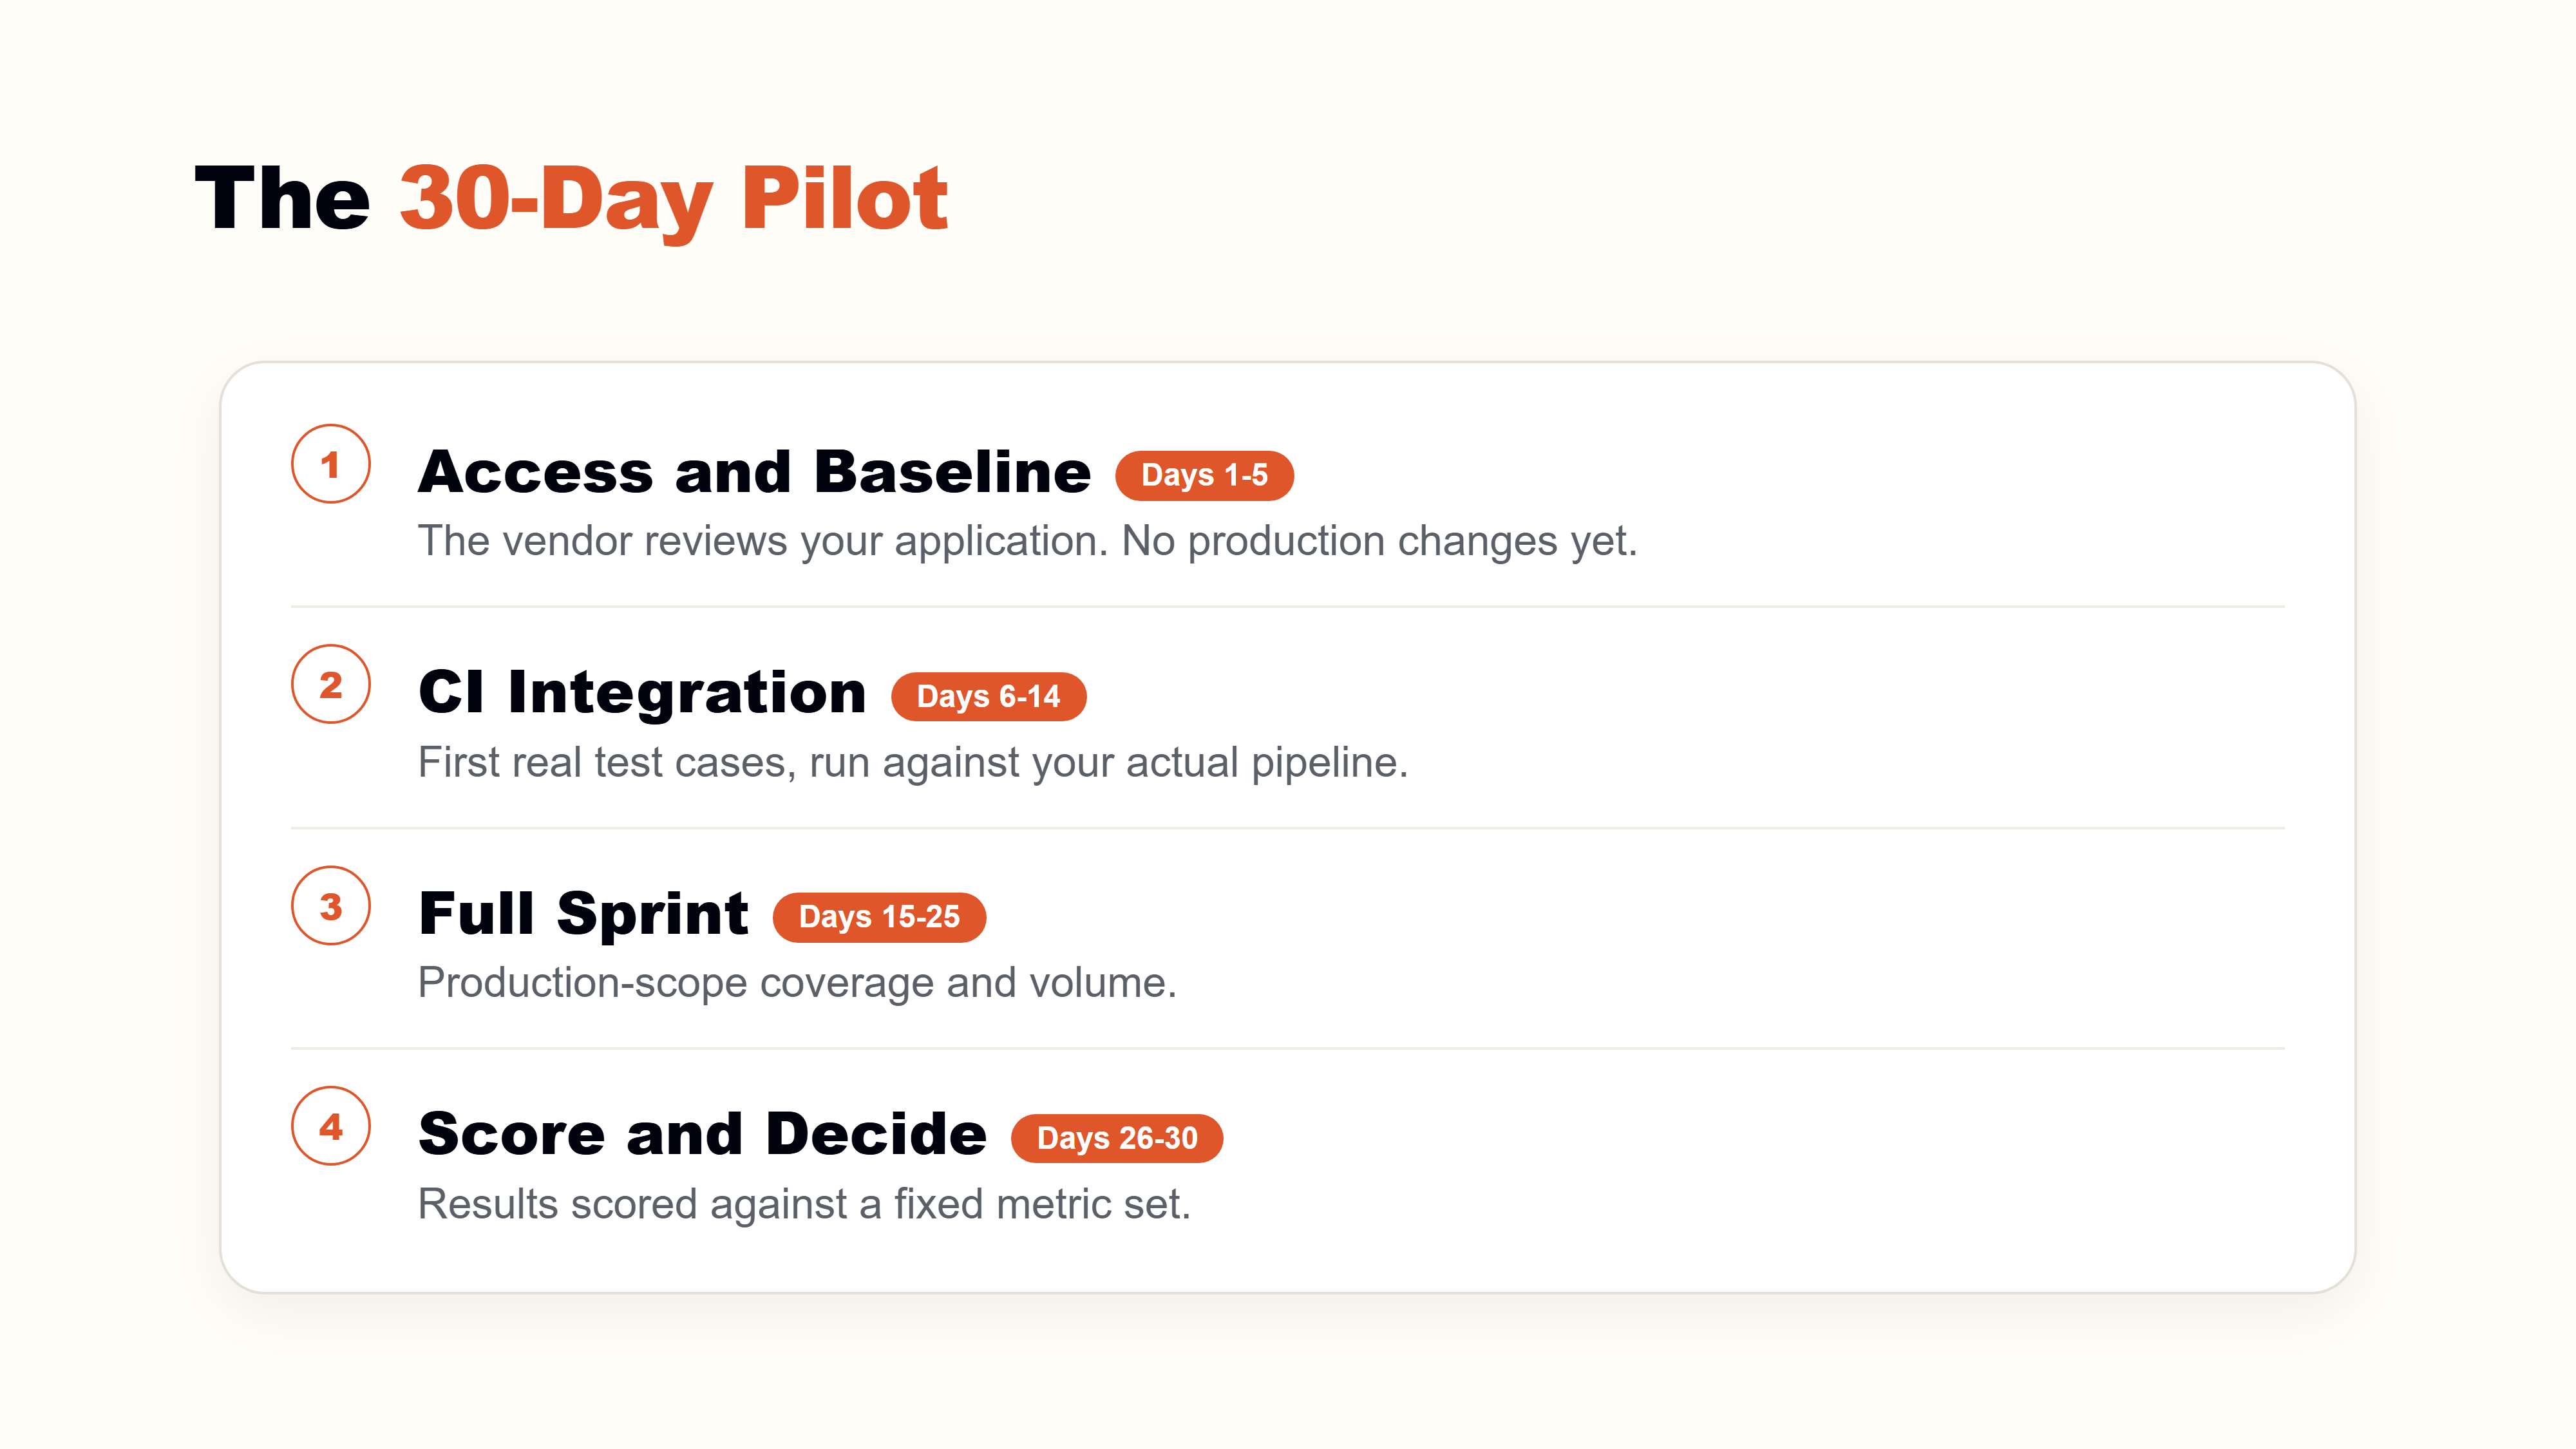Click the divider above Score and Decide
This screenshot has height=1449, width=2576.
pos(1287,1048)
